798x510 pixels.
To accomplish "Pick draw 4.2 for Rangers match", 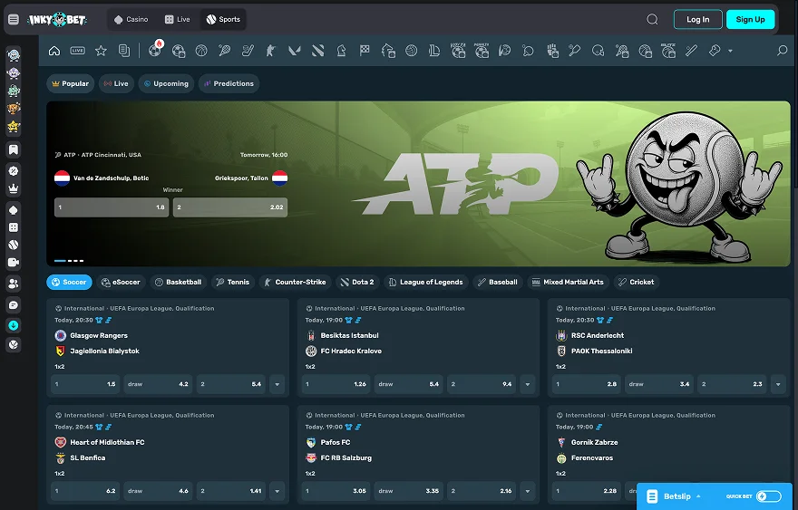I will (159, 384).
